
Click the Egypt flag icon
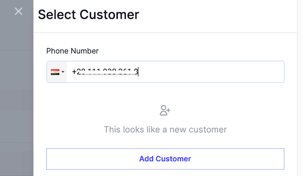pos(55,72)
